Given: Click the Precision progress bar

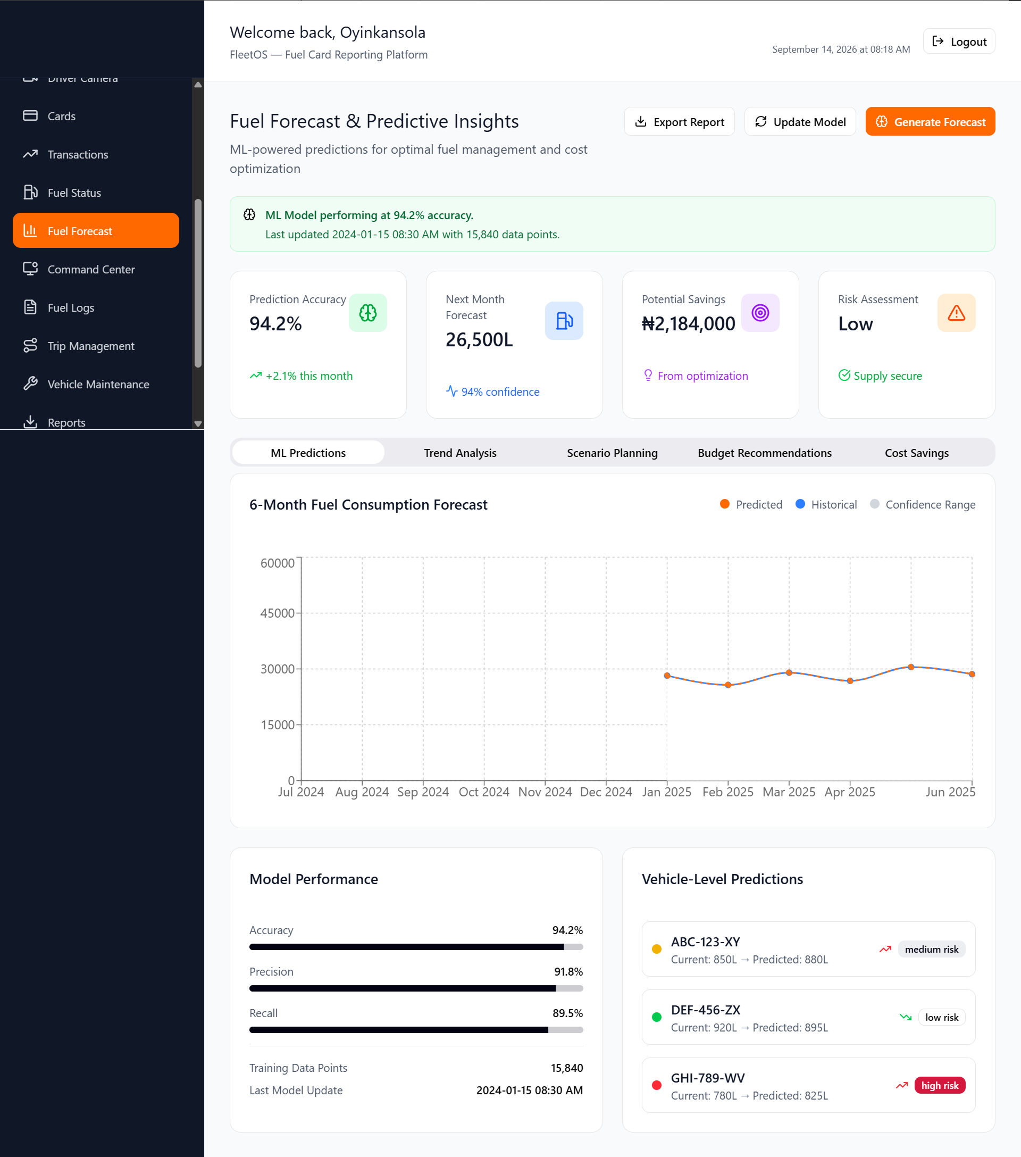Looking at the screenshot, I should click(x=416, y=988).
